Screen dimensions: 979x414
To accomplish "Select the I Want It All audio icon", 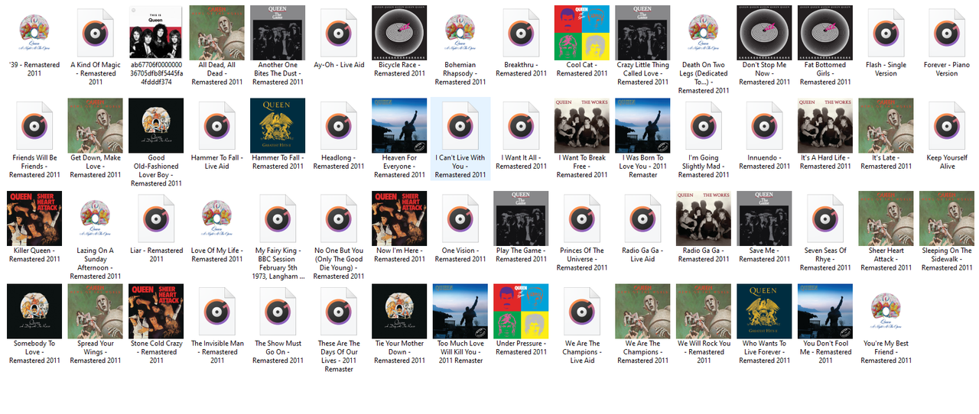I will tap(521, 126).
